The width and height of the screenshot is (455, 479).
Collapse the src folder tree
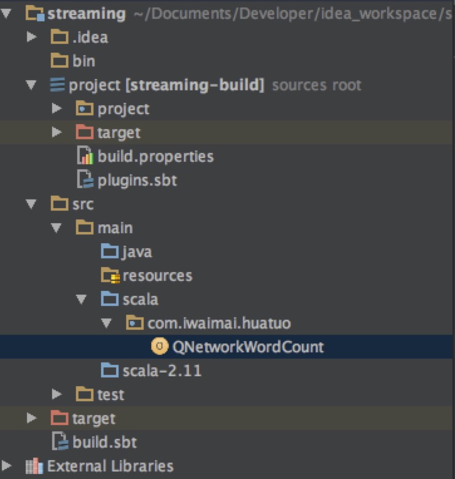31,204
